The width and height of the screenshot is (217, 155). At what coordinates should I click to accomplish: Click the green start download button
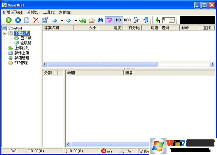8,20
